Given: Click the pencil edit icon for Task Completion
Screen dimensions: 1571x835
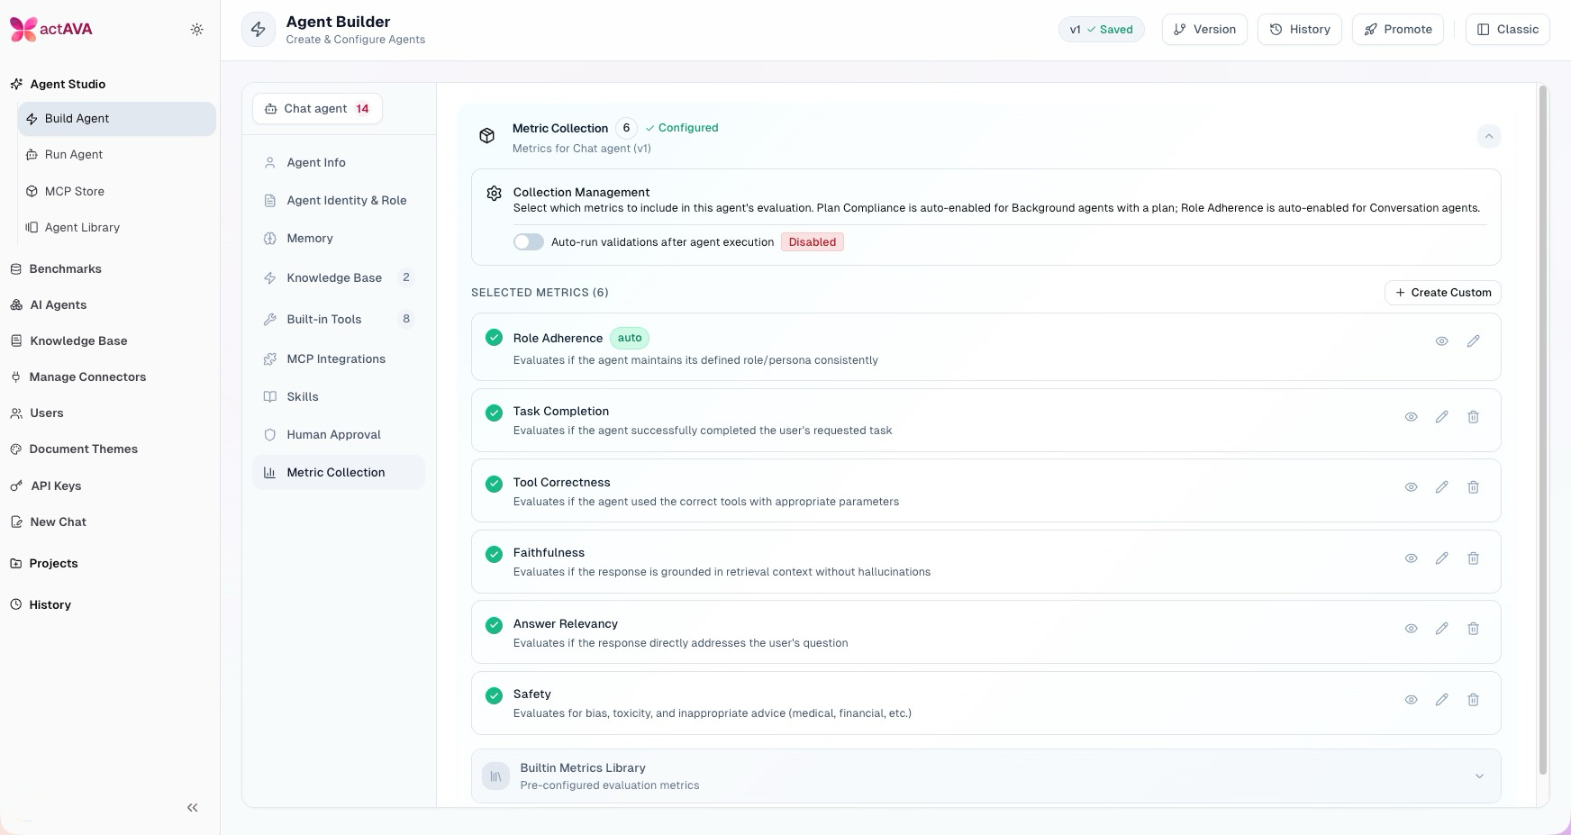Looking at the screenshot, I should pyautogui.click(x=1441, y=417).
